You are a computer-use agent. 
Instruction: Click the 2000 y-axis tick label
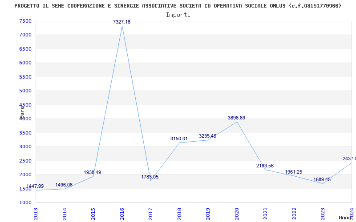coord(25,174)
